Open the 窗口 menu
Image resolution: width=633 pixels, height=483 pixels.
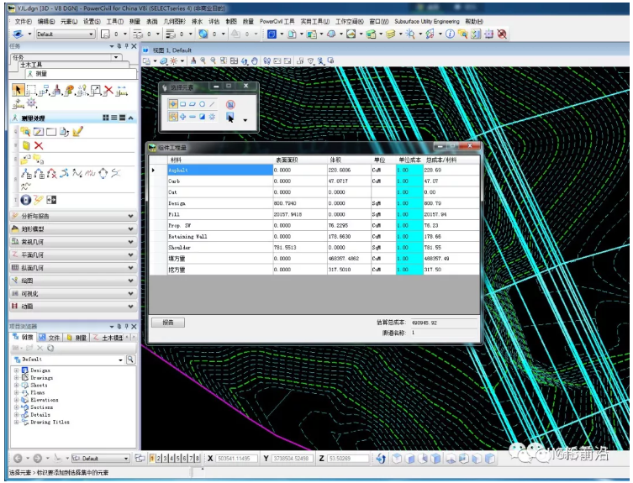(378, 21)
